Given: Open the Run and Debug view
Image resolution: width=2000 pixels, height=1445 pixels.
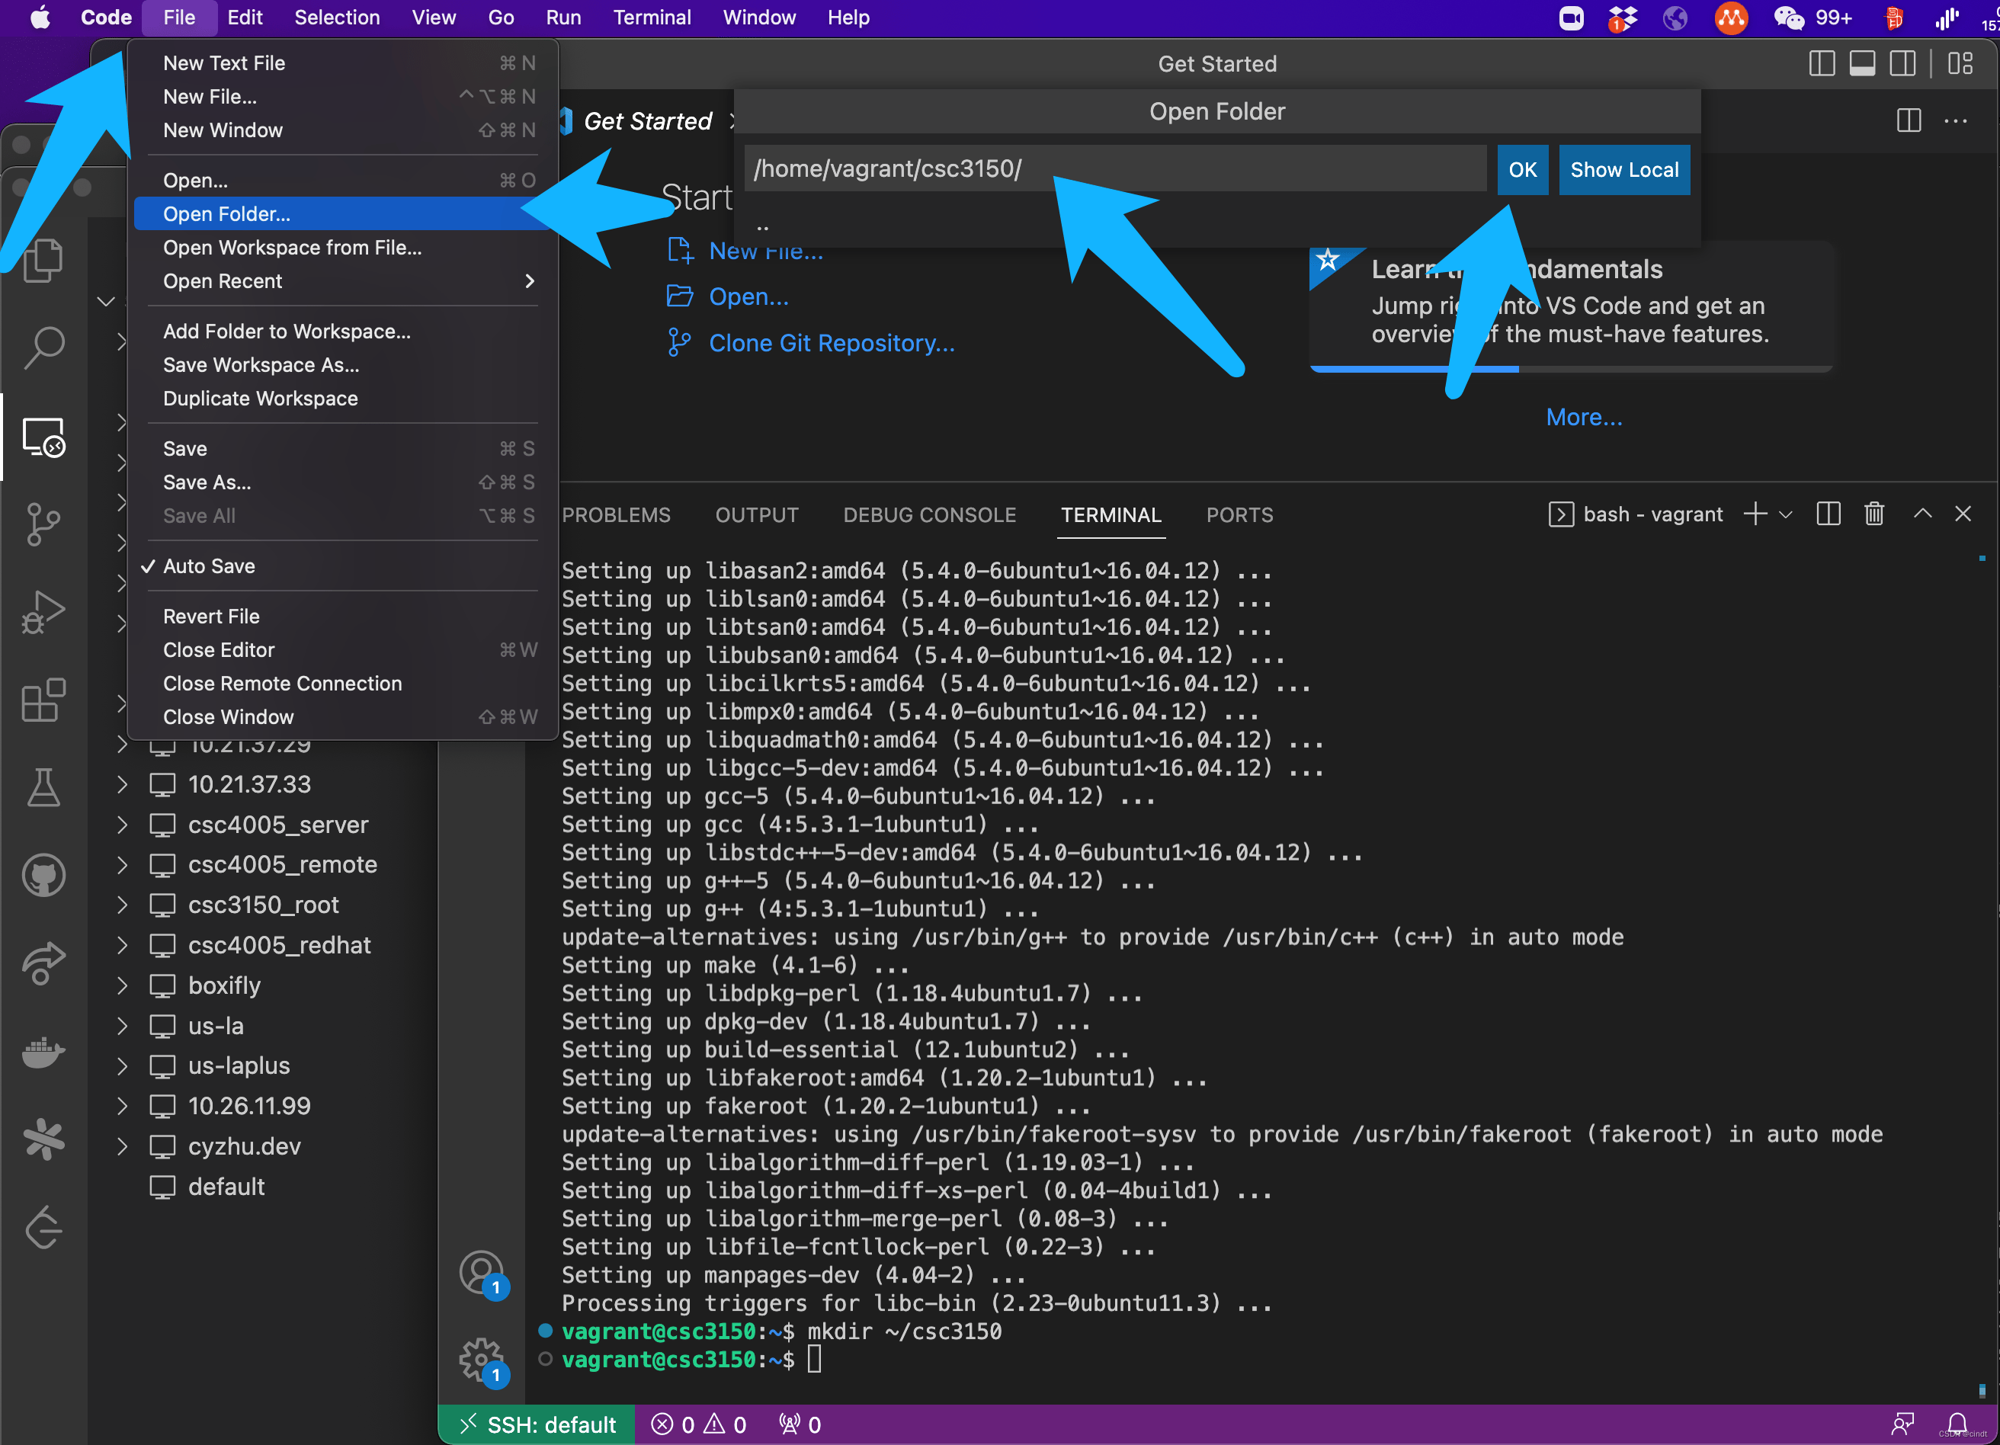Looking at the screenshot, I should pyautogui.click(x=43, y=612).
